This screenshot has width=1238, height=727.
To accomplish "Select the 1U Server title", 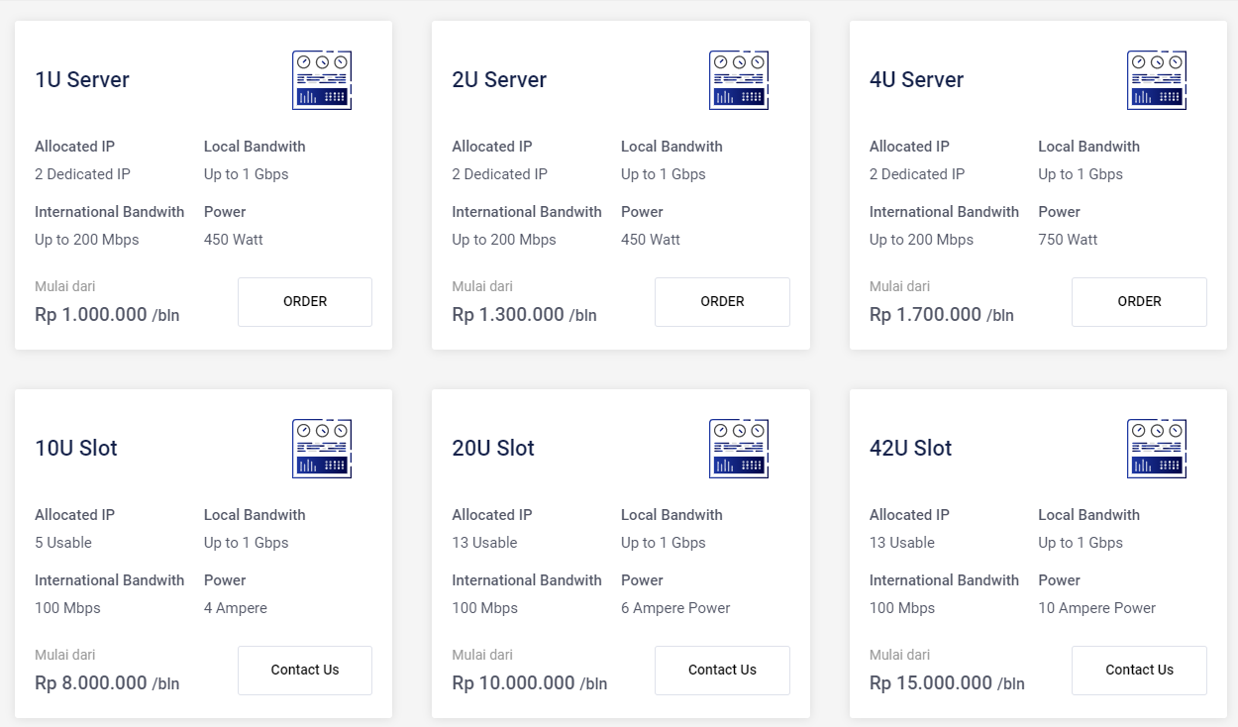I will tap(82, 80).
